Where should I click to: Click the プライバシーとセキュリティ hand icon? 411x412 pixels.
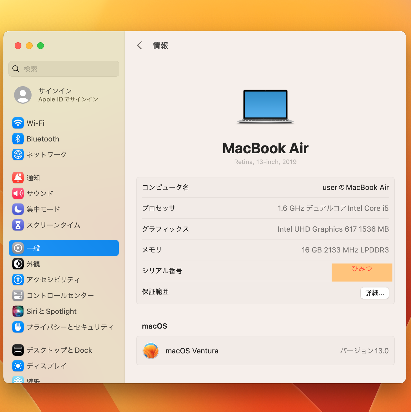18,327
